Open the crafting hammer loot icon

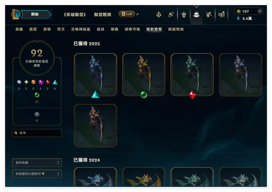tap(209, 15)
